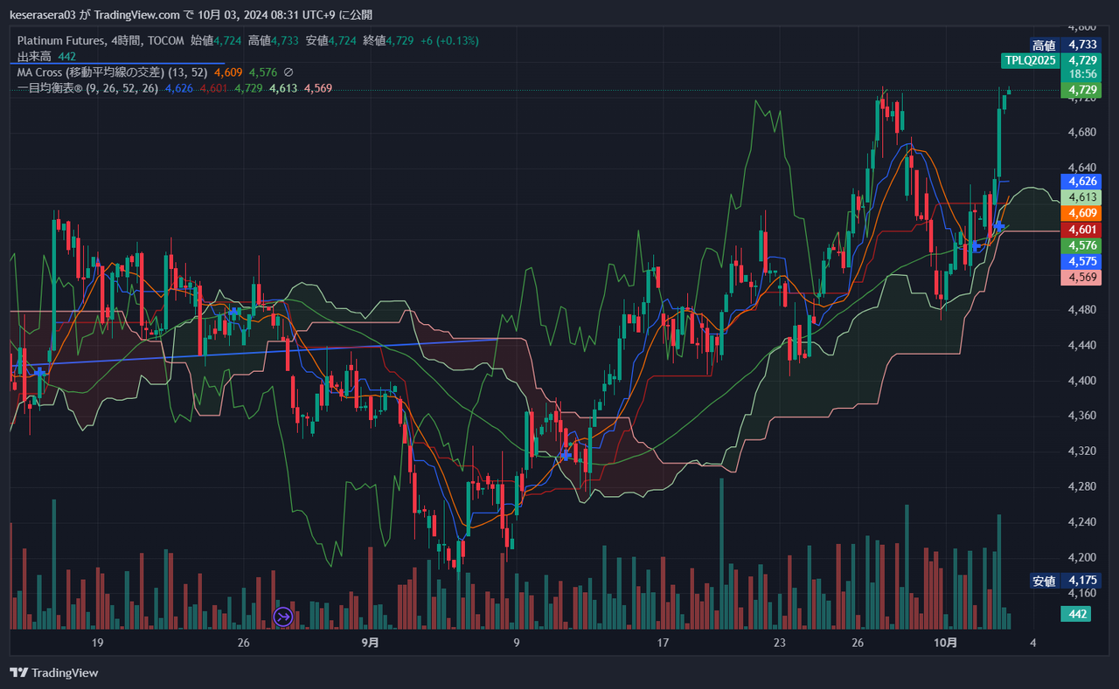The image size is (1119, 689).
Task: Select the 出来高 volume indicator label
Action: pyautogui.click(x=34, y=56)
